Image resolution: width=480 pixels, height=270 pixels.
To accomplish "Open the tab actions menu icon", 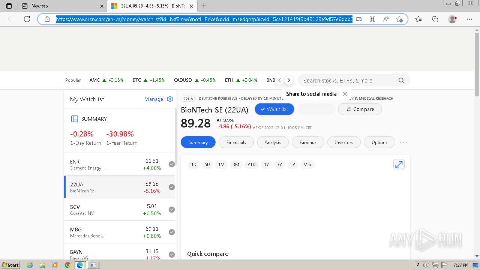I will tap(9, 6).
